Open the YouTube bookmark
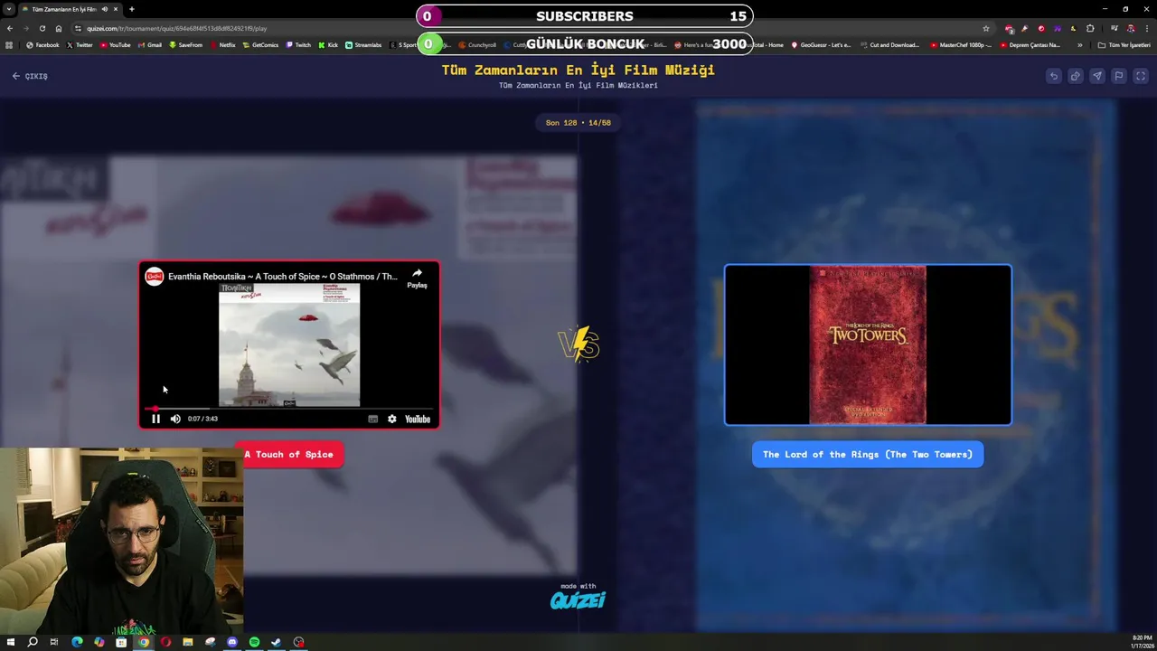 (115, 44)
